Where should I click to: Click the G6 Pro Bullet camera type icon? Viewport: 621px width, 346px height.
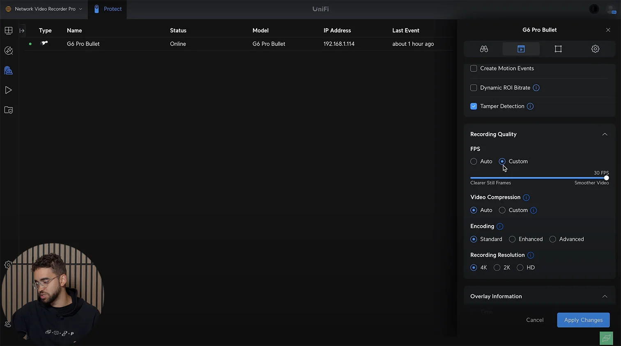point(44,43)
